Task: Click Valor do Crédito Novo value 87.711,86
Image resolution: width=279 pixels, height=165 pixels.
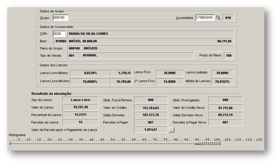Action: 225,108
